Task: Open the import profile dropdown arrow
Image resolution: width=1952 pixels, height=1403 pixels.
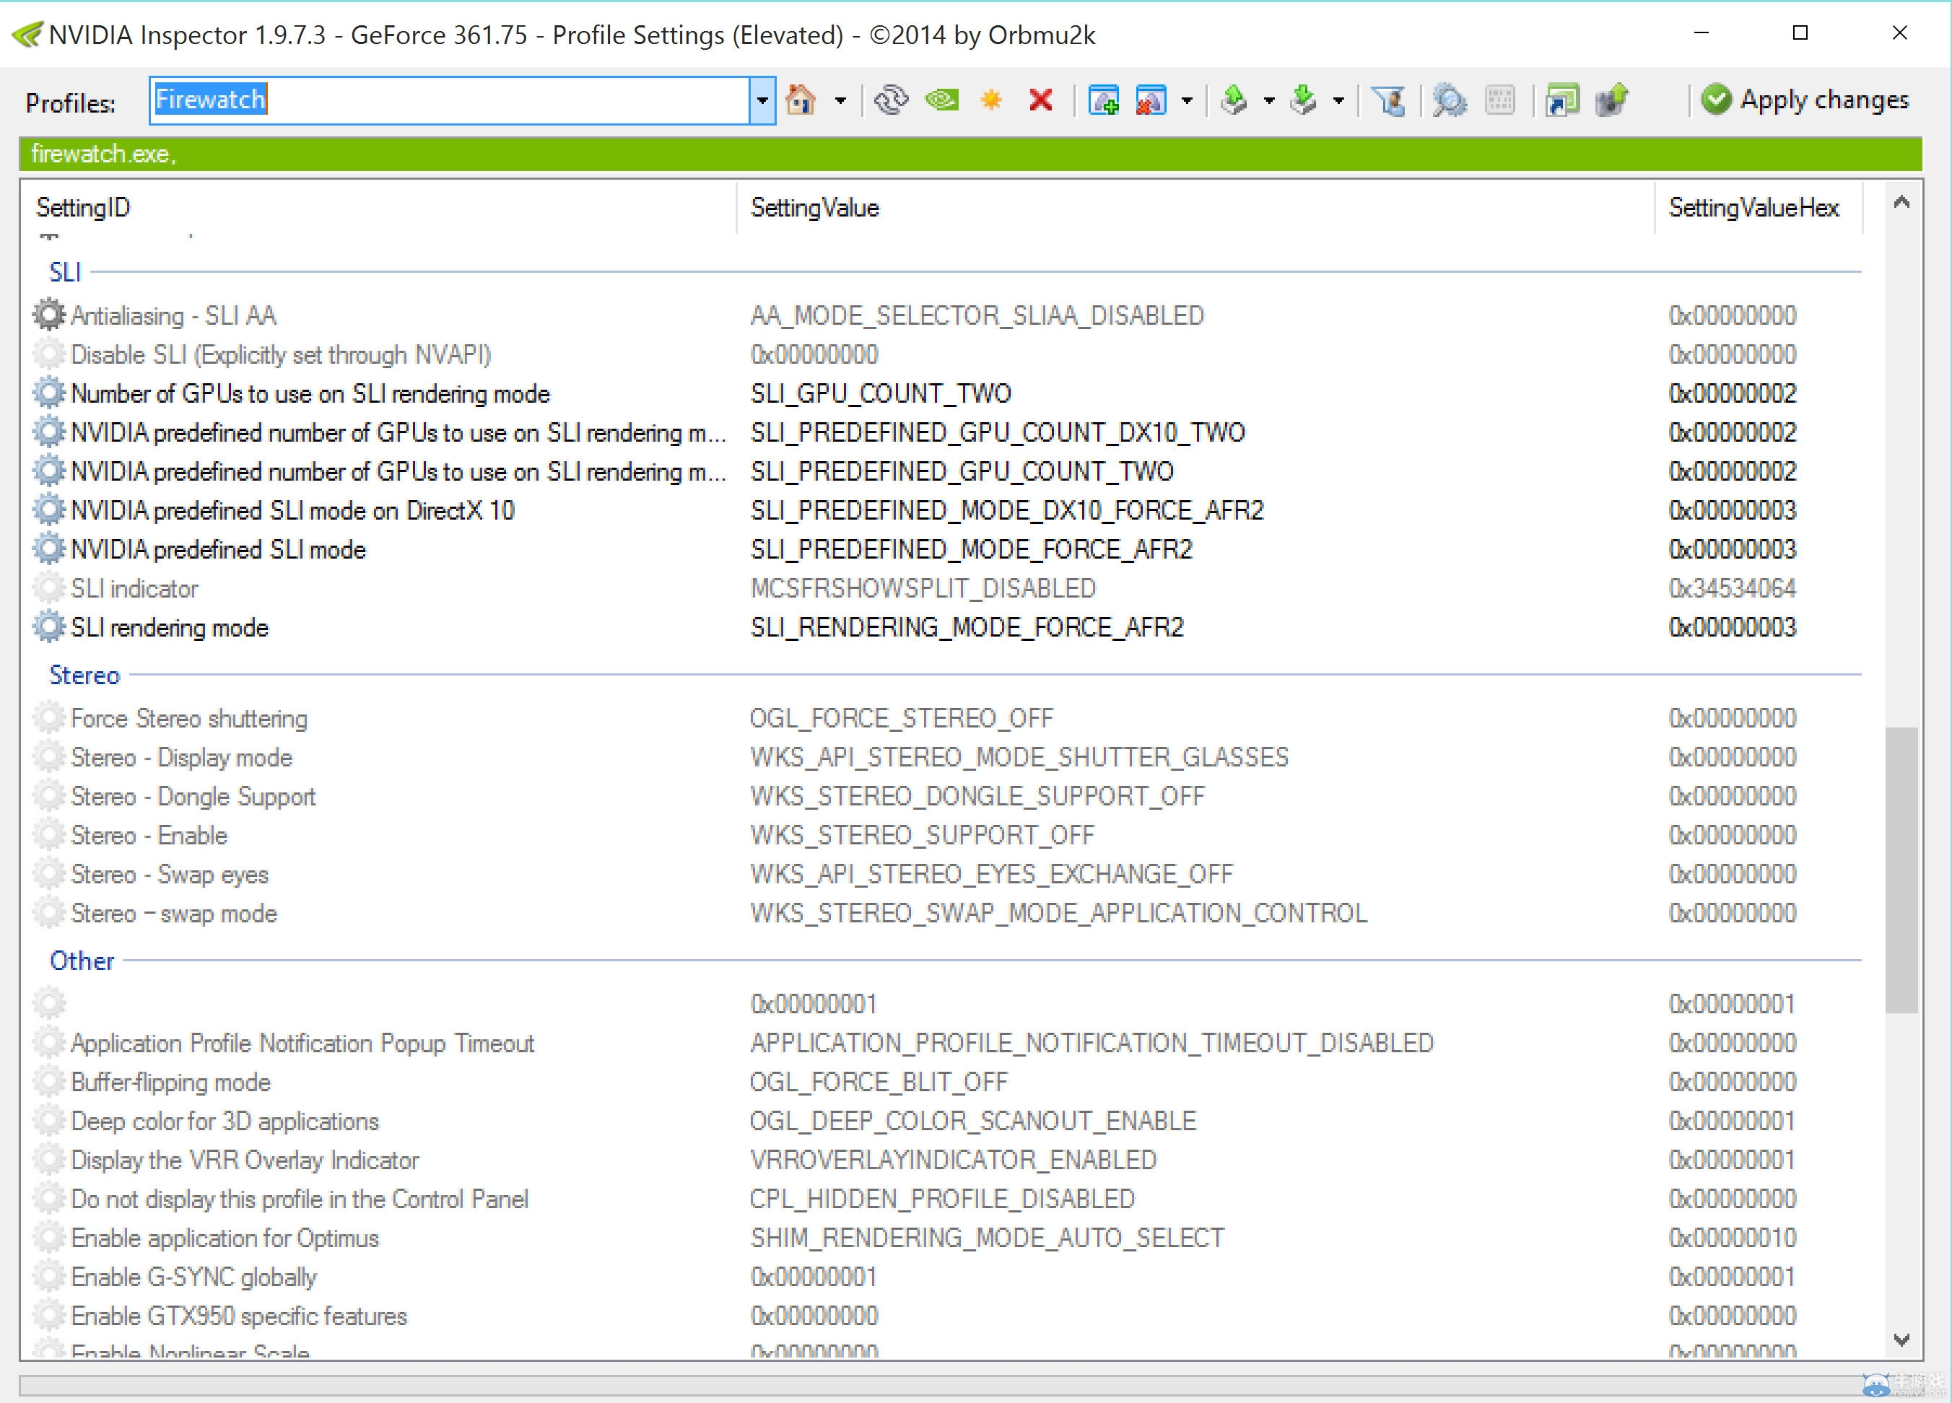Action: point(1338,100)
